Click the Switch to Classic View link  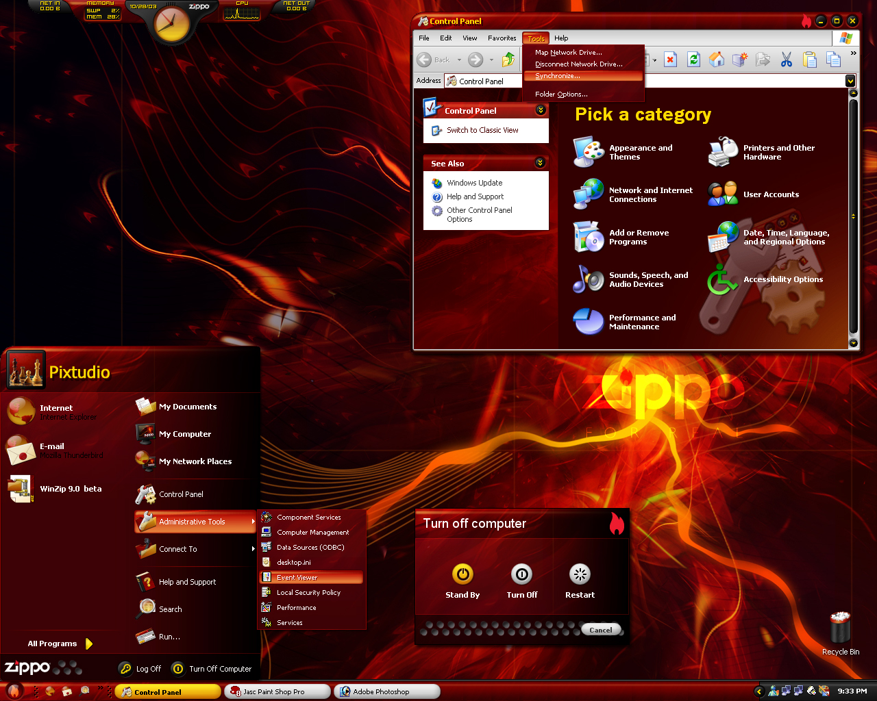click(x=482, y=130)
